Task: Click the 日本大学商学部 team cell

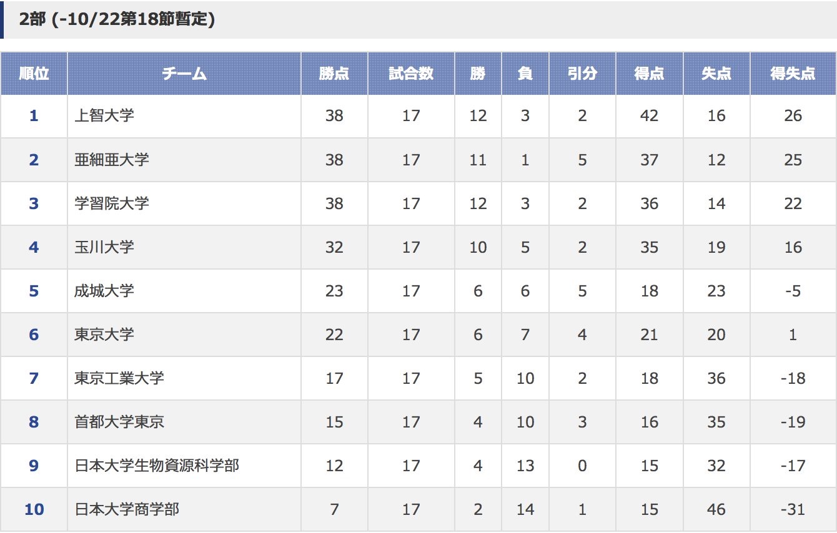Action: [x=184, y=509]
